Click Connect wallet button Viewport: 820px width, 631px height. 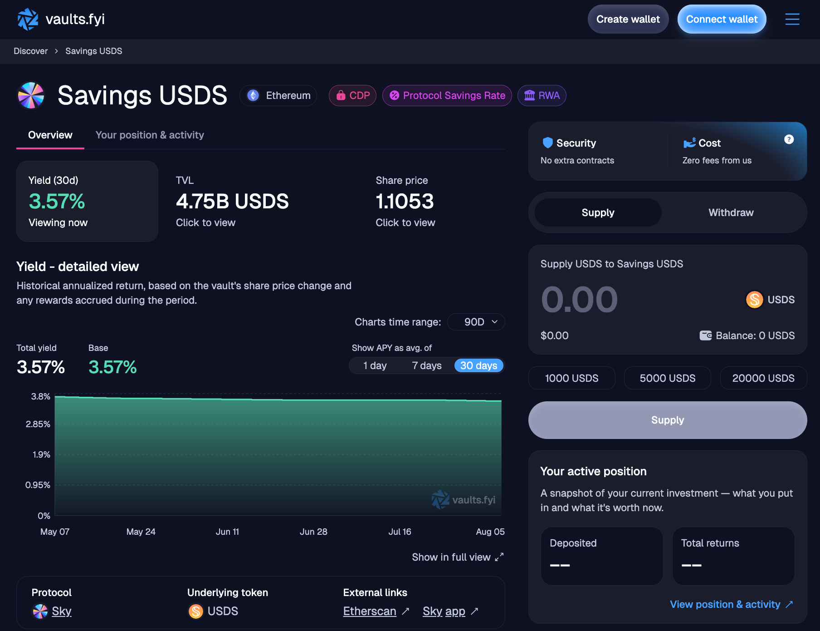pos(722,19)
